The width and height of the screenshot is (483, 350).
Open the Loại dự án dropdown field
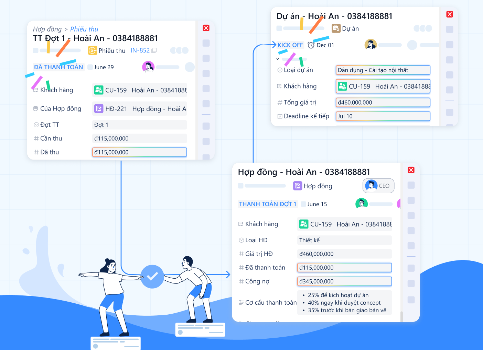[383, 70]
